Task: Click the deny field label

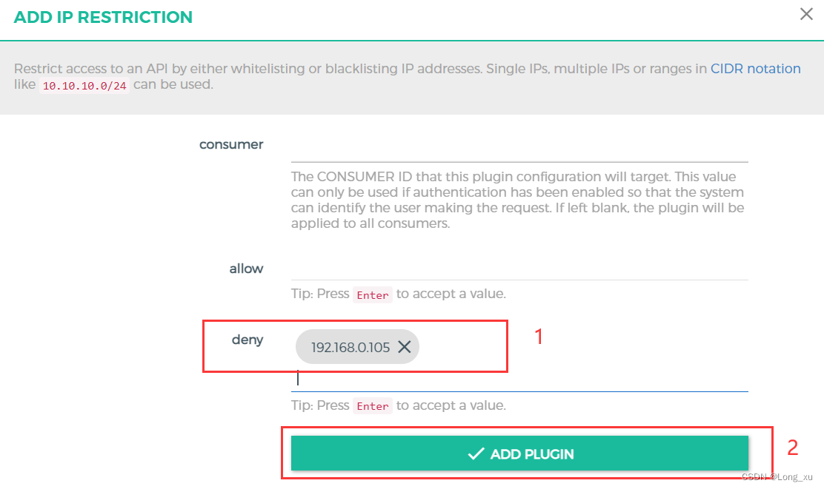Action: 247,340
